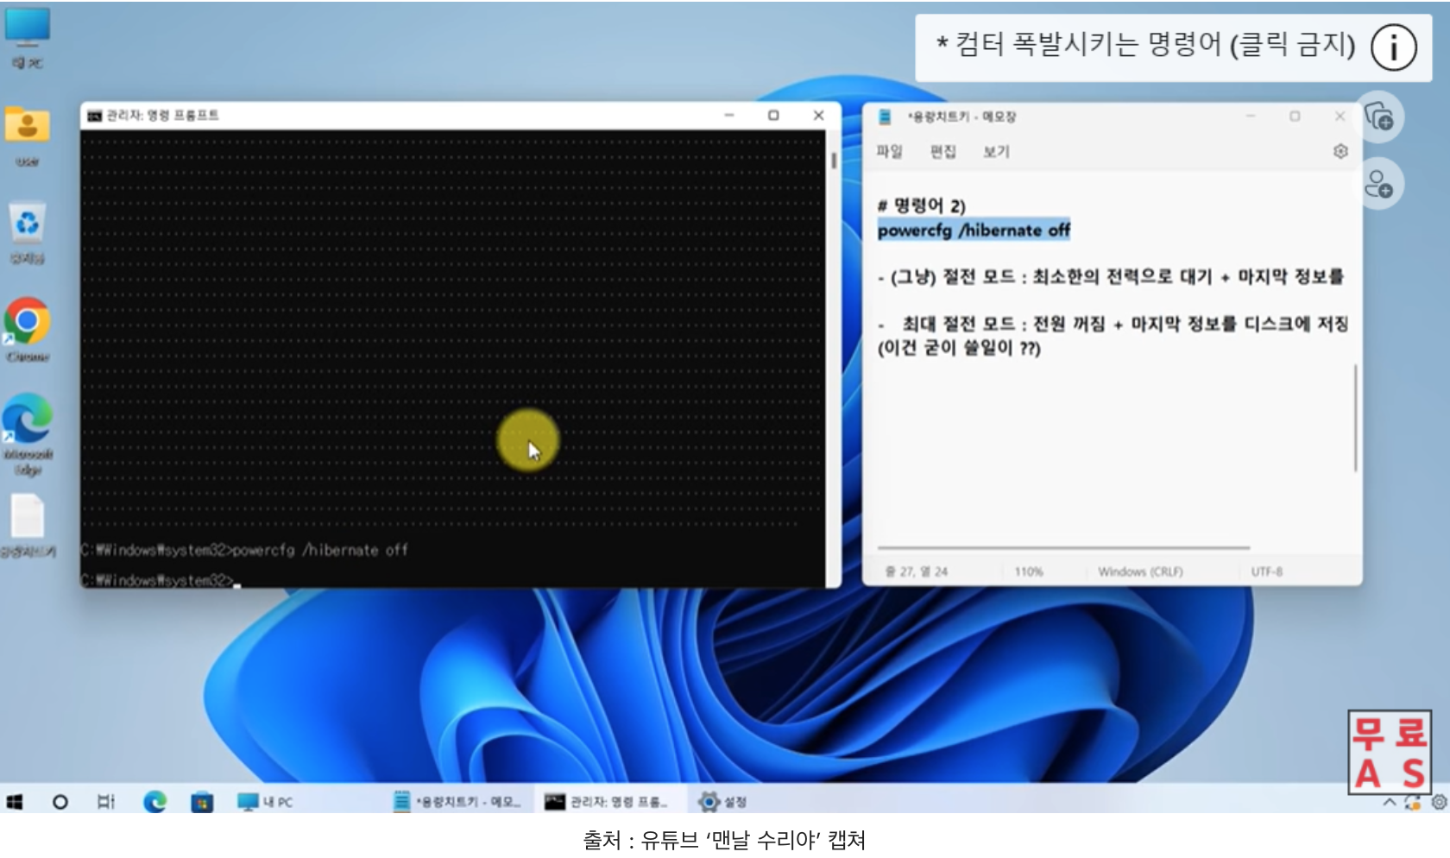
Task: Click the Notepad vertical scrollbar
Action: pos(1355,418)
